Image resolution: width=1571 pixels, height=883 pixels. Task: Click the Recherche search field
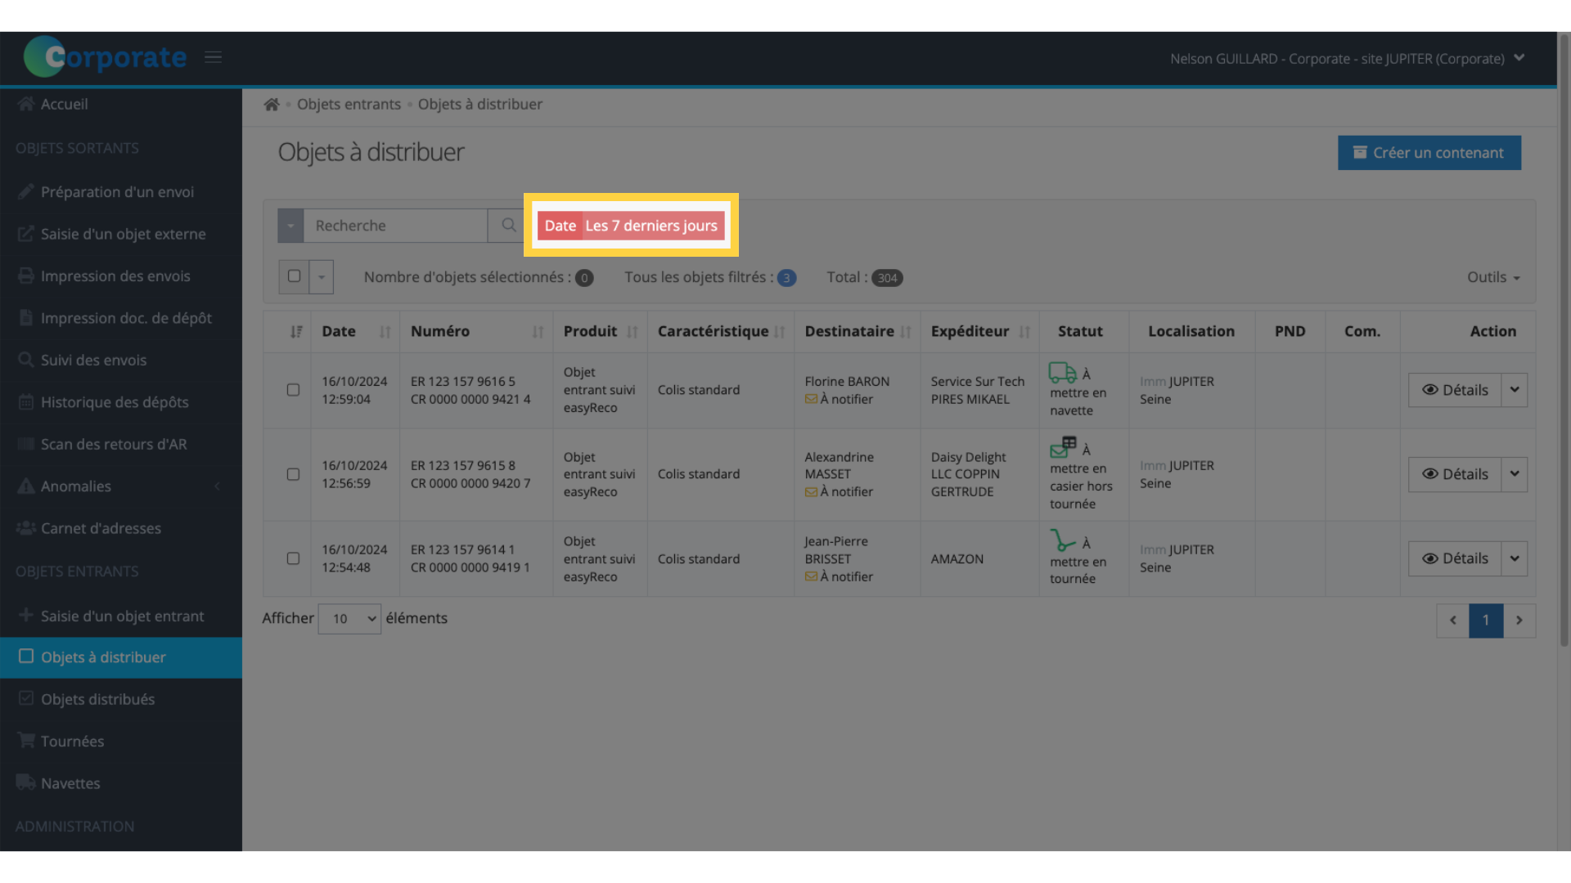coord(395,226)
